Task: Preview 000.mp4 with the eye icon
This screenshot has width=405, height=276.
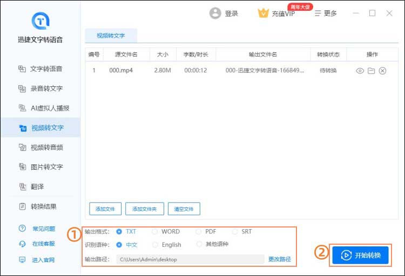Action: click(360, 71)
